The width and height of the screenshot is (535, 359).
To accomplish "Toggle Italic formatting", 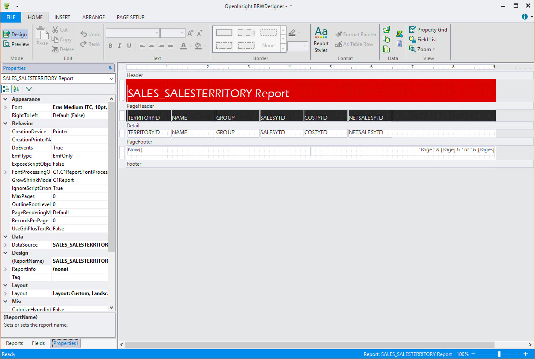I will (119, 46).
